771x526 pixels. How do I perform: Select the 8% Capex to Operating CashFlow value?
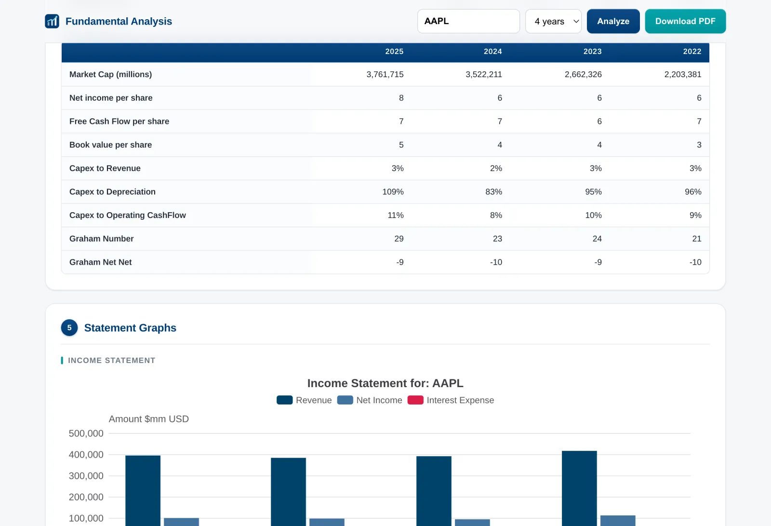496,215
